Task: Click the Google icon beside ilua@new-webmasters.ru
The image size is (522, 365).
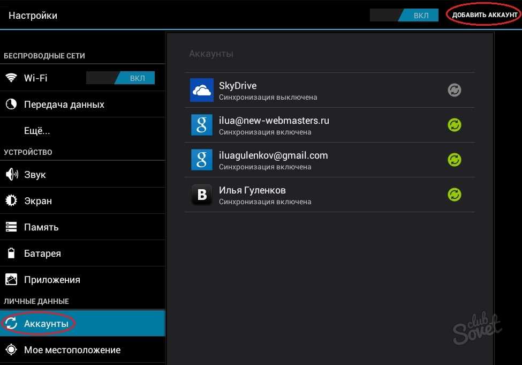Action: pyautogui.click(x=202, y=125)
